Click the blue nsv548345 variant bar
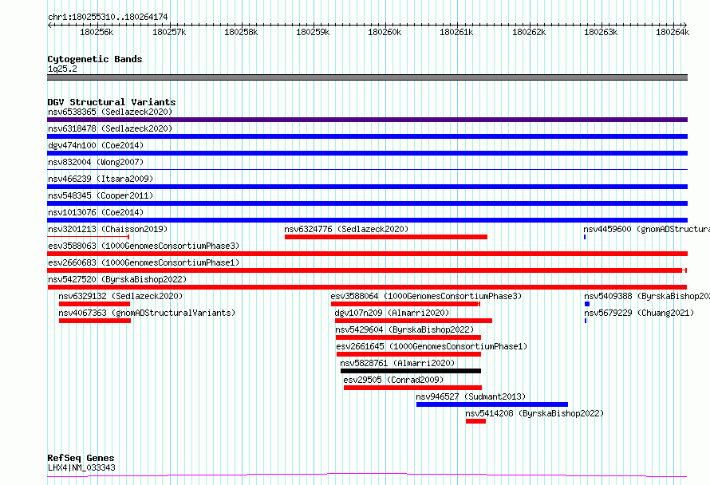Screen dimensions: 710x485 coord(367,203)
